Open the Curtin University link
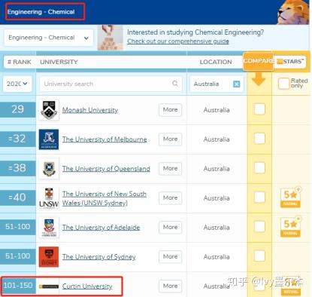The image size is (312, 297). click(x=87, y=286)
